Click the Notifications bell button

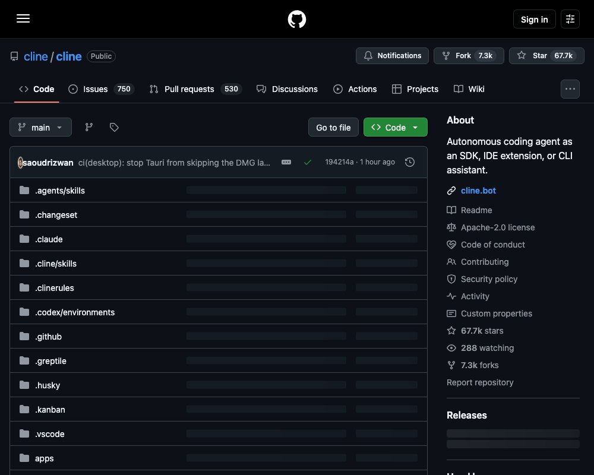tap(392, 56)
